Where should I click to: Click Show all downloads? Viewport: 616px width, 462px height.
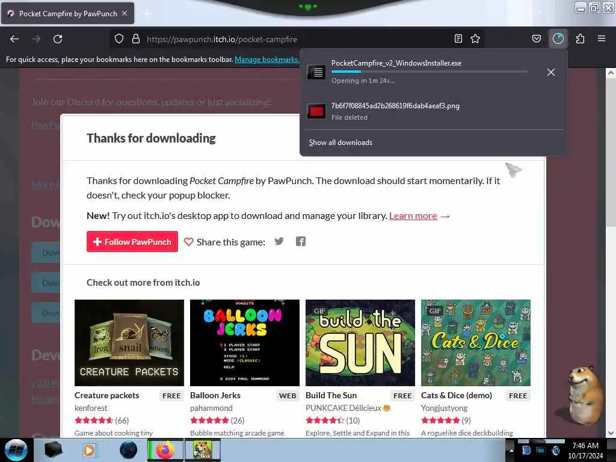click(x=340, y=143)
